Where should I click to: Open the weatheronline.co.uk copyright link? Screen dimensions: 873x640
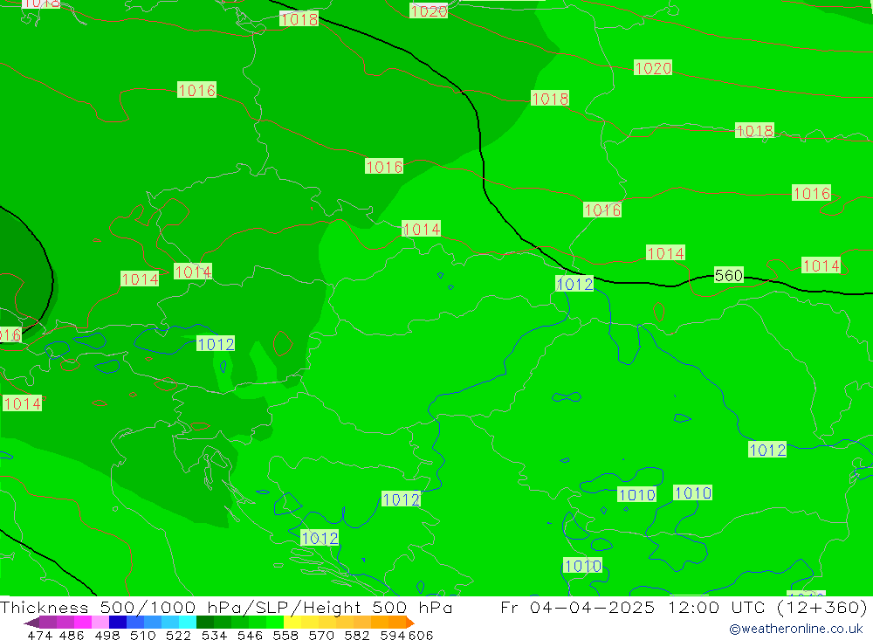[796, 629]
